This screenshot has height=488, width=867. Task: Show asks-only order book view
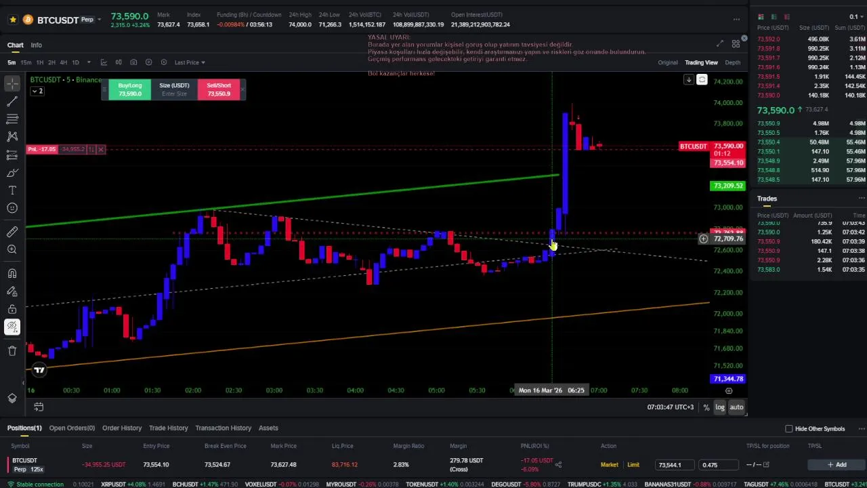click(786, 17)
